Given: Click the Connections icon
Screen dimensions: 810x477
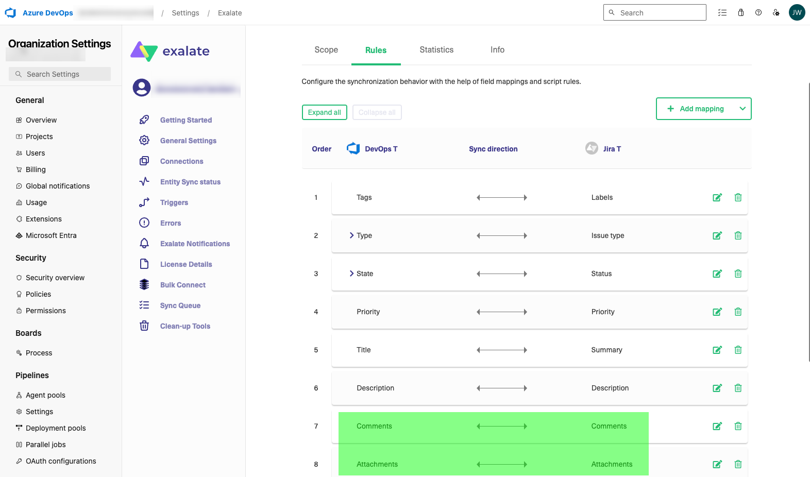Looking at the screenshot, I should click(x=144, y=161).
